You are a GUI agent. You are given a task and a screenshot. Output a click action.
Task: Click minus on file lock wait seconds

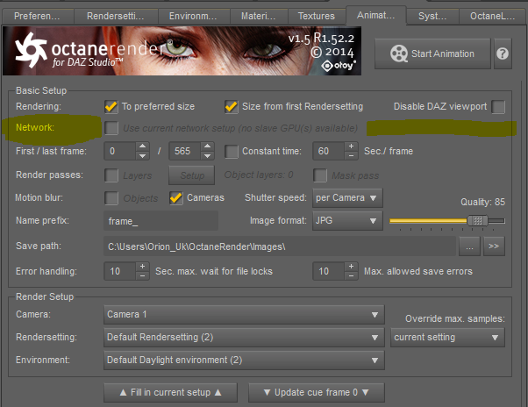pos(142,276)
